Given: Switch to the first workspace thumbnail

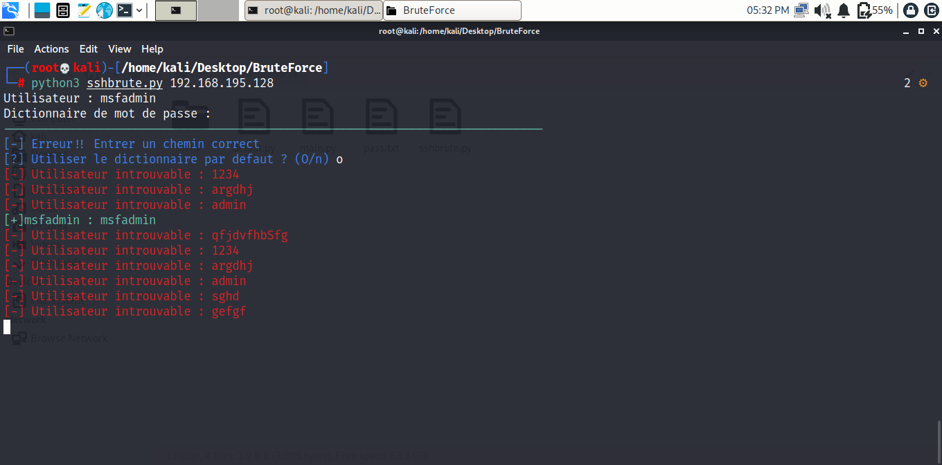Looking at the screenshot, I should tap(176, 10).
